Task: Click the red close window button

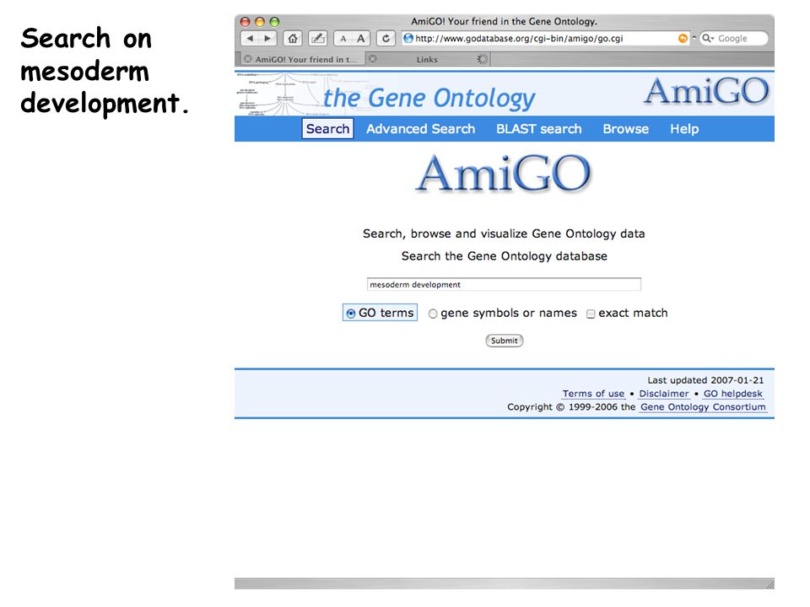Action: pyautogui.click(x=246, y=22)
